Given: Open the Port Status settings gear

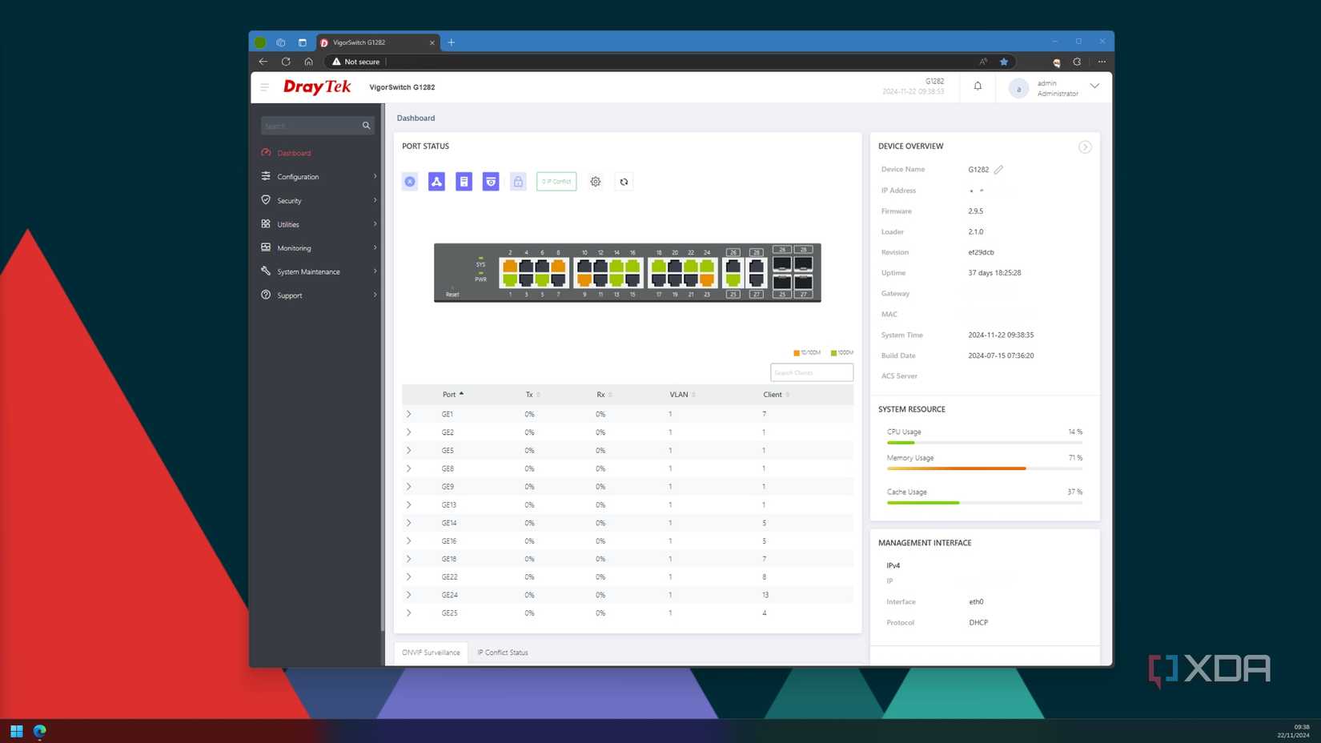Looking at the screenshot, I should coord(595,181).
